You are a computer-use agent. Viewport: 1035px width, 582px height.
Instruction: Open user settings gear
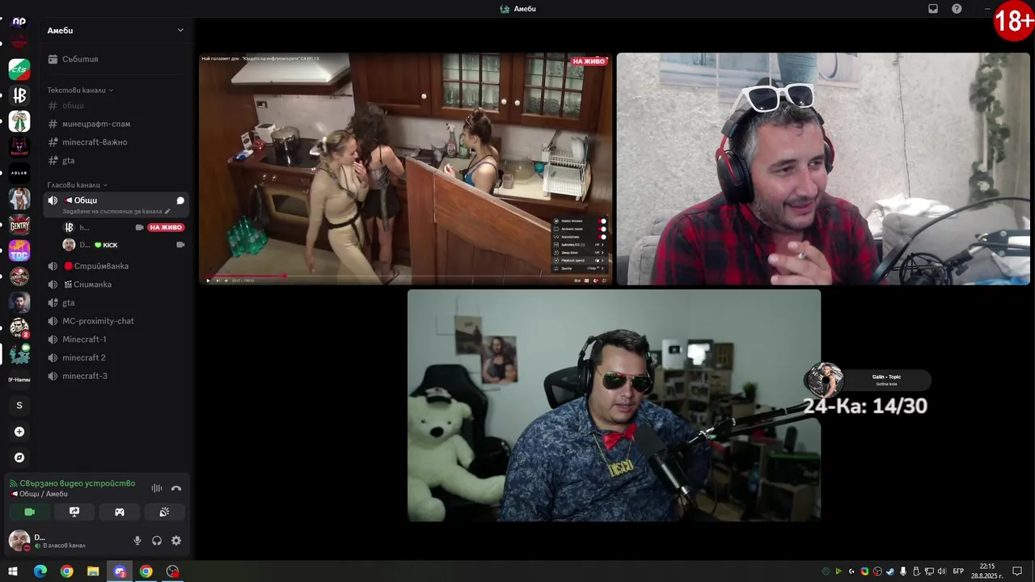pos(176,541)
